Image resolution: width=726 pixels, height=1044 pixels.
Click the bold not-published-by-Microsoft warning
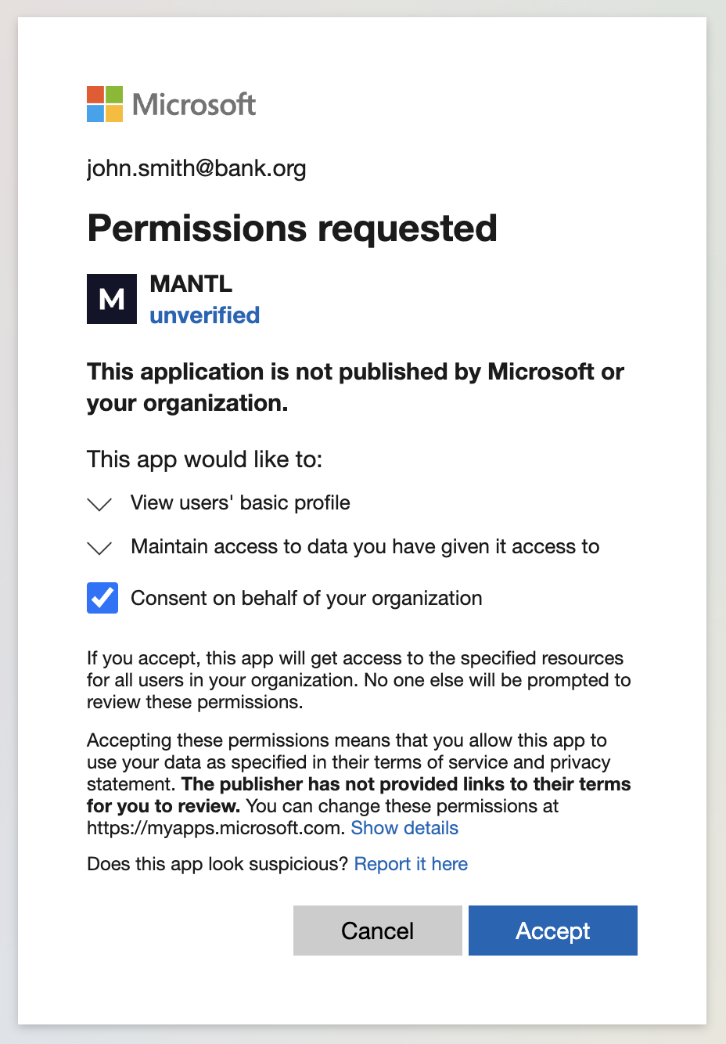(x=355, y=387)
